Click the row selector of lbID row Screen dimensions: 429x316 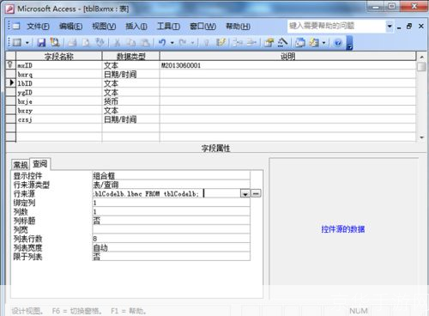click(x=11, y=83)
